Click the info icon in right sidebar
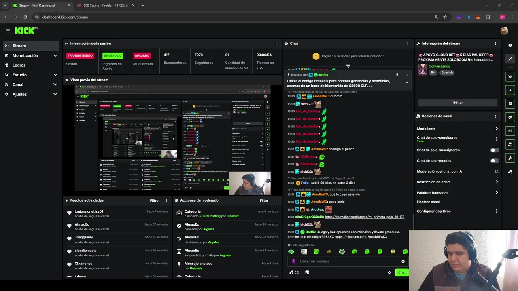 point(510,45)
